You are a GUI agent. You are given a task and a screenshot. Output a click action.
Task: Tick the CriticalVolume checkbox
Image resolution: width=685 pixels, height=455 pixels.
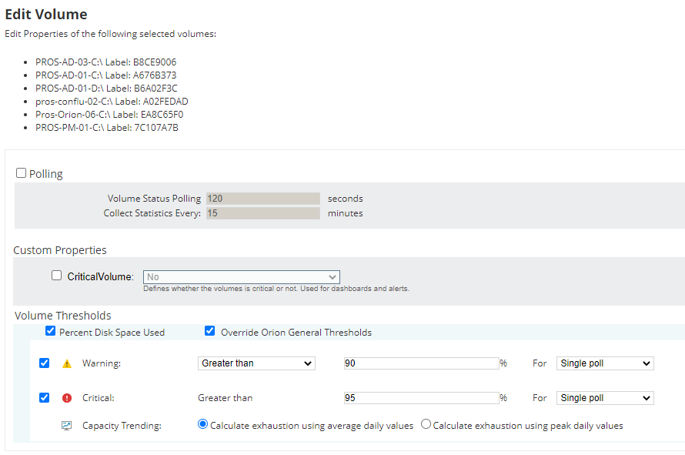[x=56, y=276]
